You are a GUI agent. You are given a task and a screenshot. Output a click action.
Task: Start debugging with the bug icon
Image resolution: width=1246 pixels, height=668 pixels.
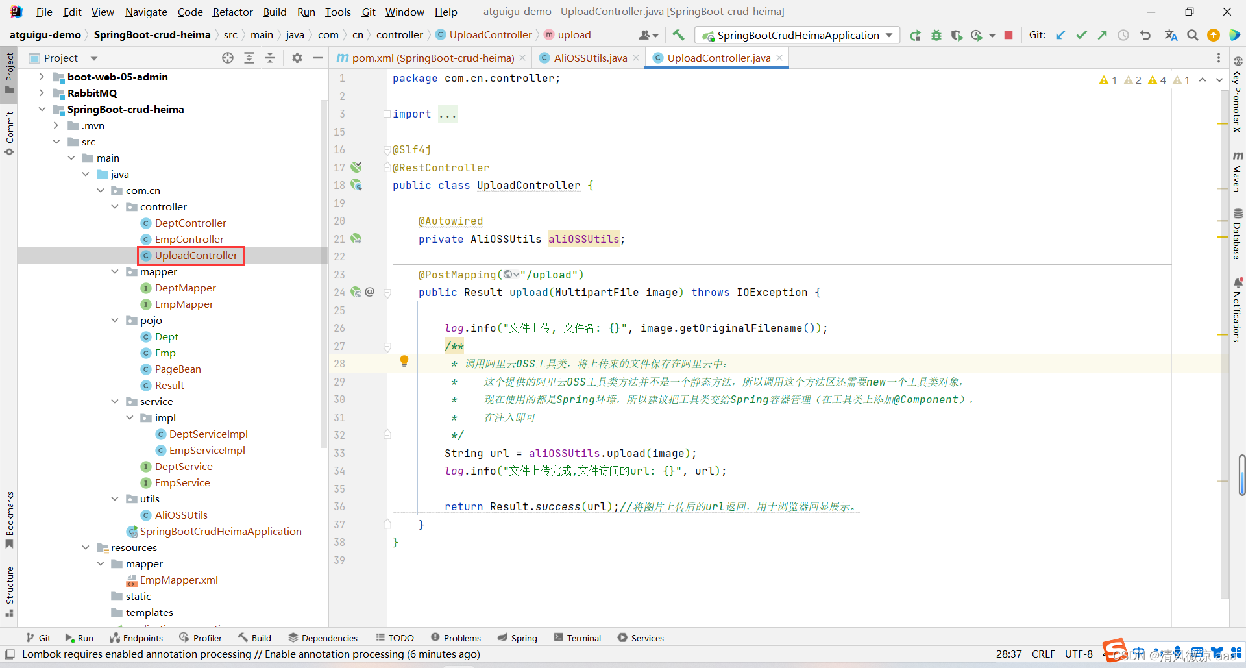[x=936, y=35]
